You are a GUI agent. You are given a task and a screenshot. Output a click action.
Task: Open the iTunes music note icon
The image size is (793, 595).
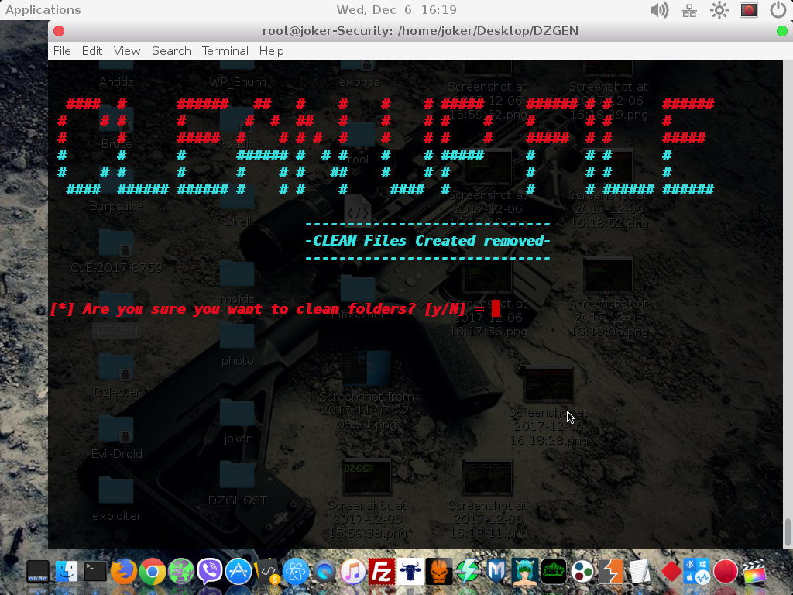point(353,572)
